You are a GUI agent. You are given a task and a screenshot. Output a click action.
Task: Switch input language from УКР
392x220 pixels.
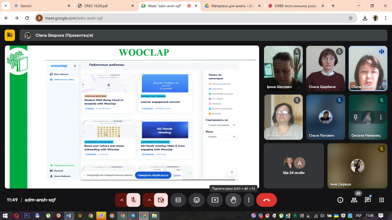pyautogui.click(x=358, y=216)
